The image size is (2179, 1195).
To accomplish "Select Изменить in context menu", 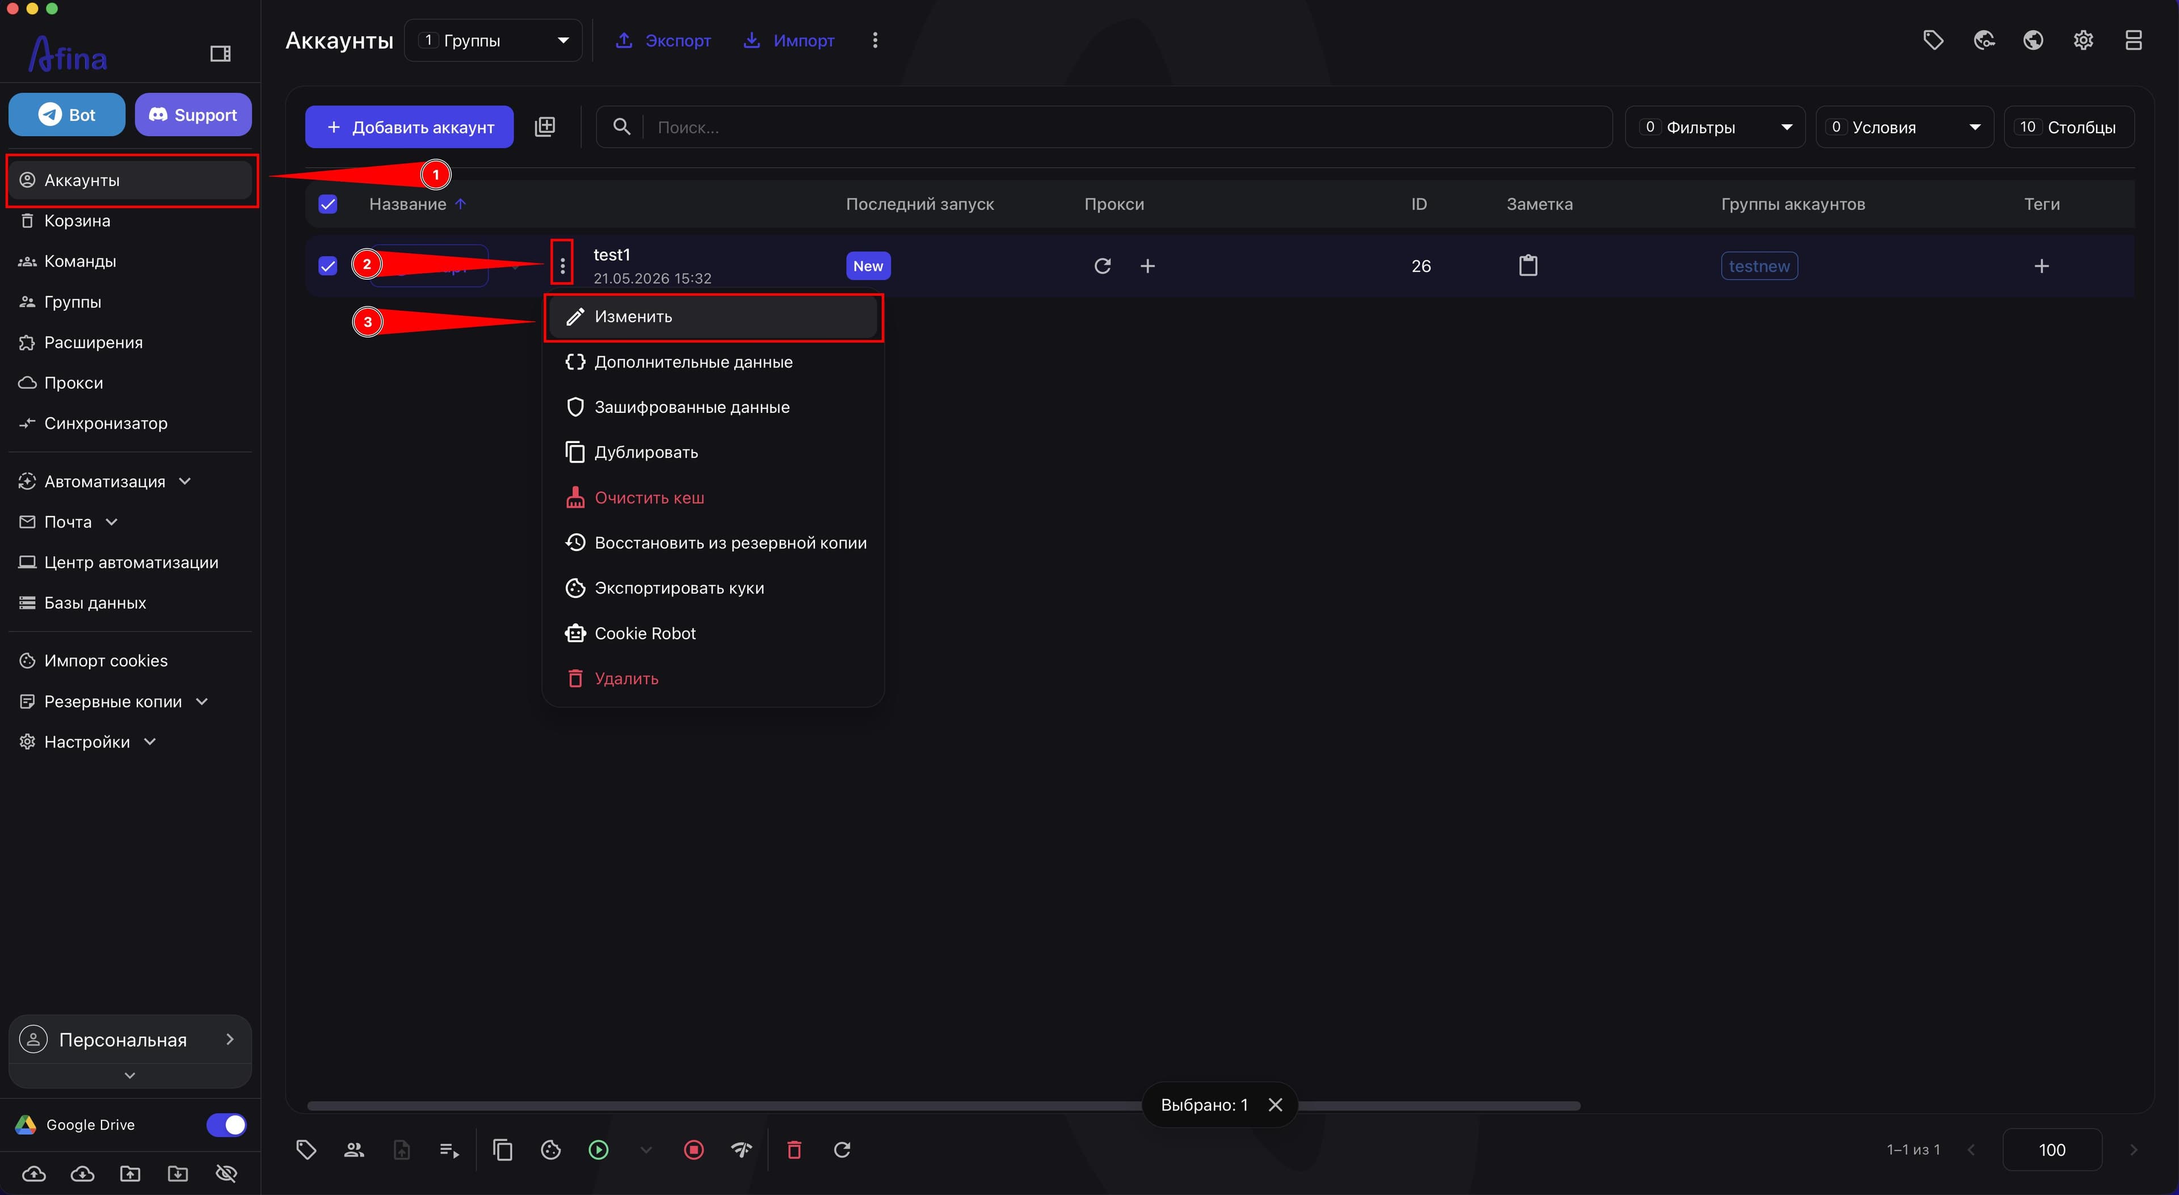I will [x=712, y=316].
